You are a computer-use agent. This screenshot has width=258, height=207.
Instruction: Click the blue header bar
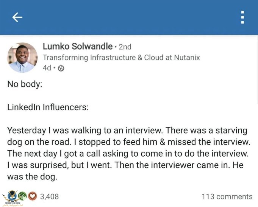[x=129, y=17]
